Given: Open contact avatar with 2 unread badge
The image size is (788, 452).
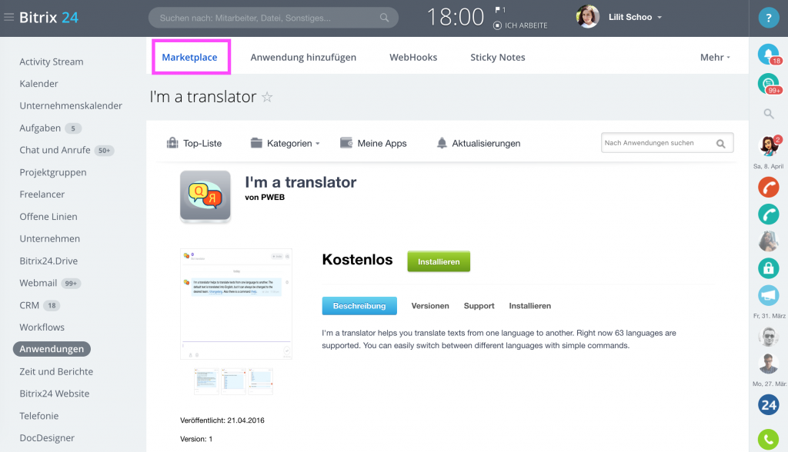Looking at the screenshot, I should [769, 146].
